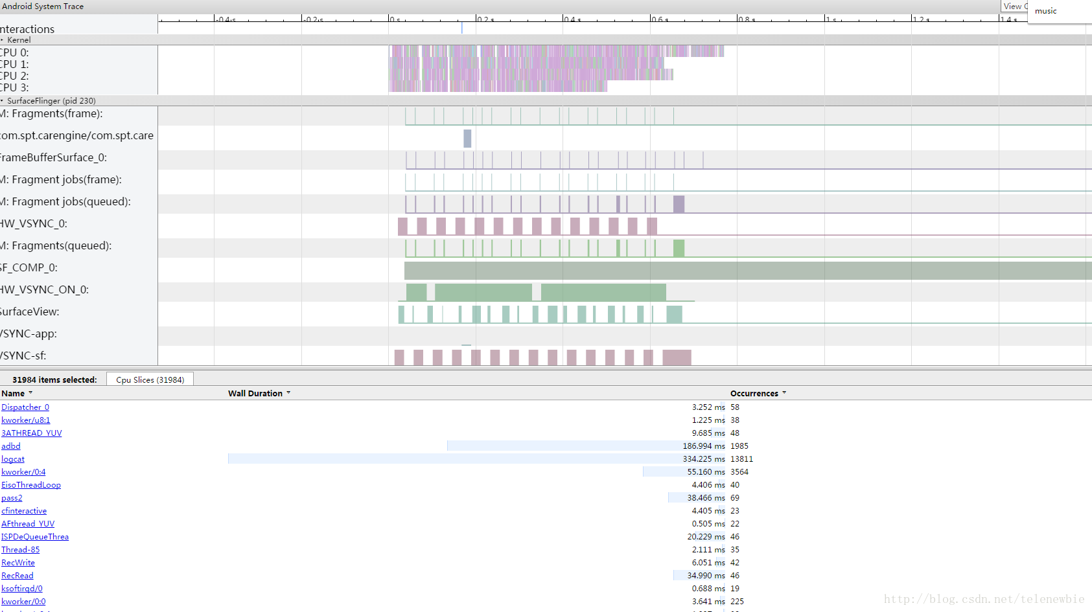
Task: Select the VSYNC-app track label
Action: 29,334
